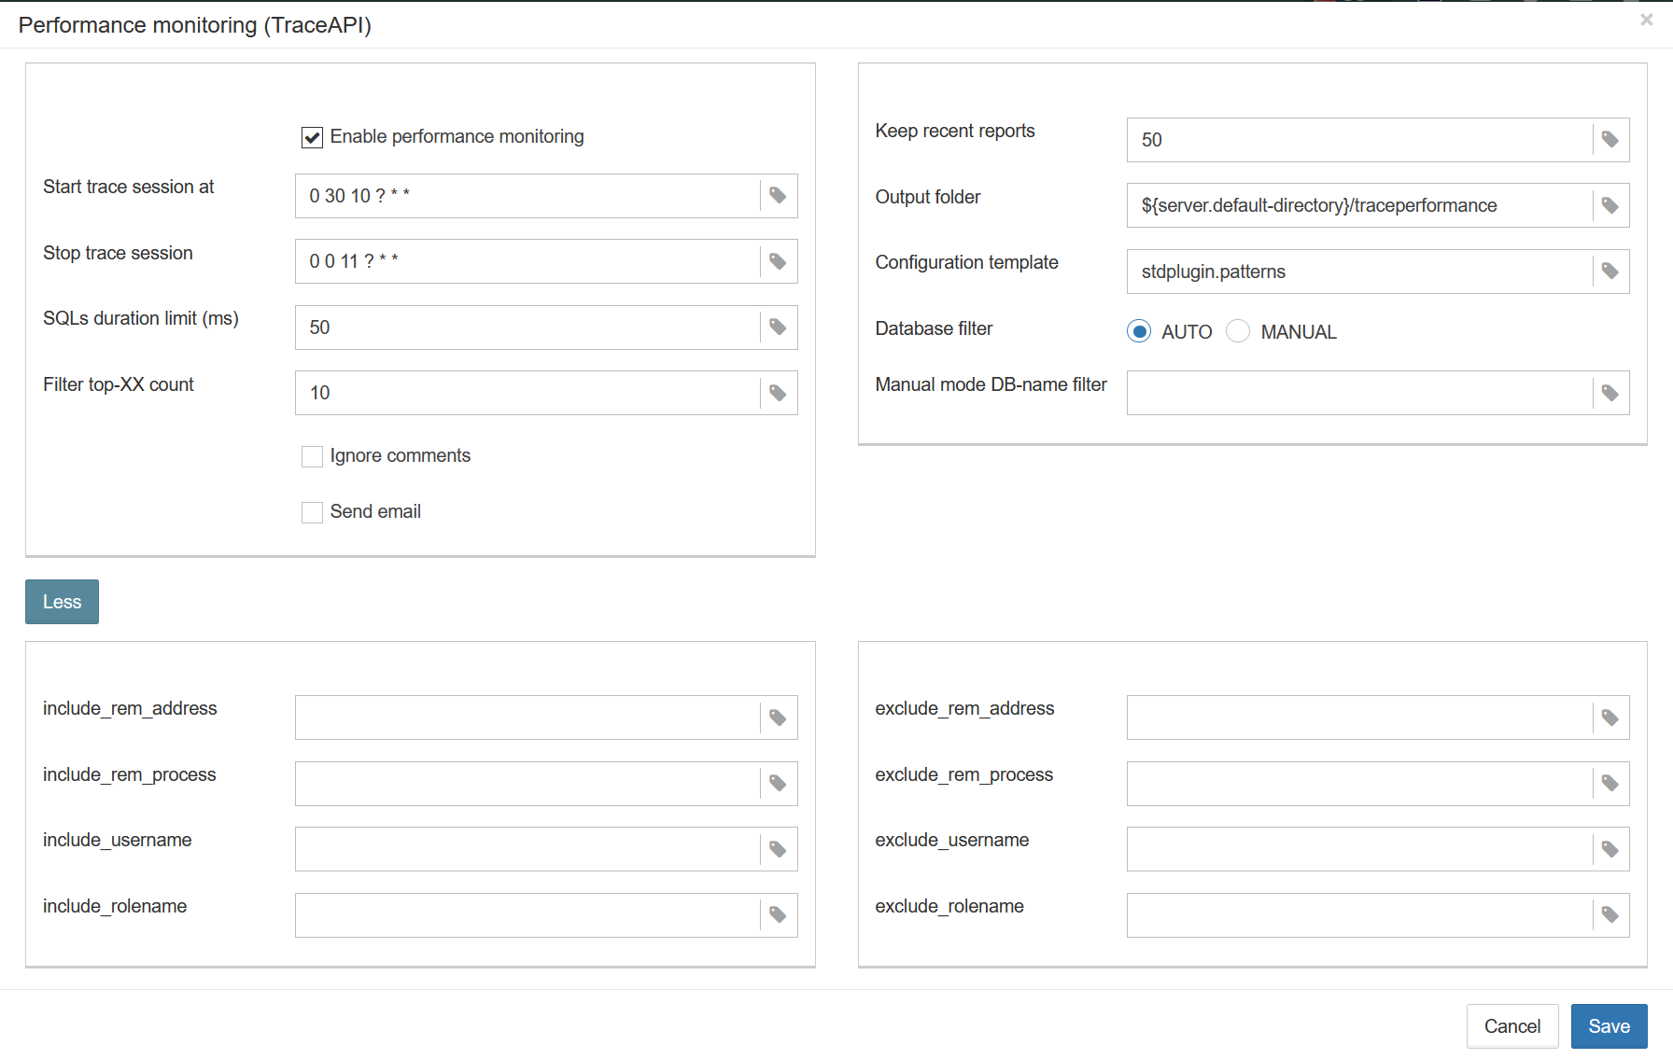Image resolution: width=1673 pixels, height=1059 pixels.
Task: Click into the include_rem_address text field
Action: (527, 718)
